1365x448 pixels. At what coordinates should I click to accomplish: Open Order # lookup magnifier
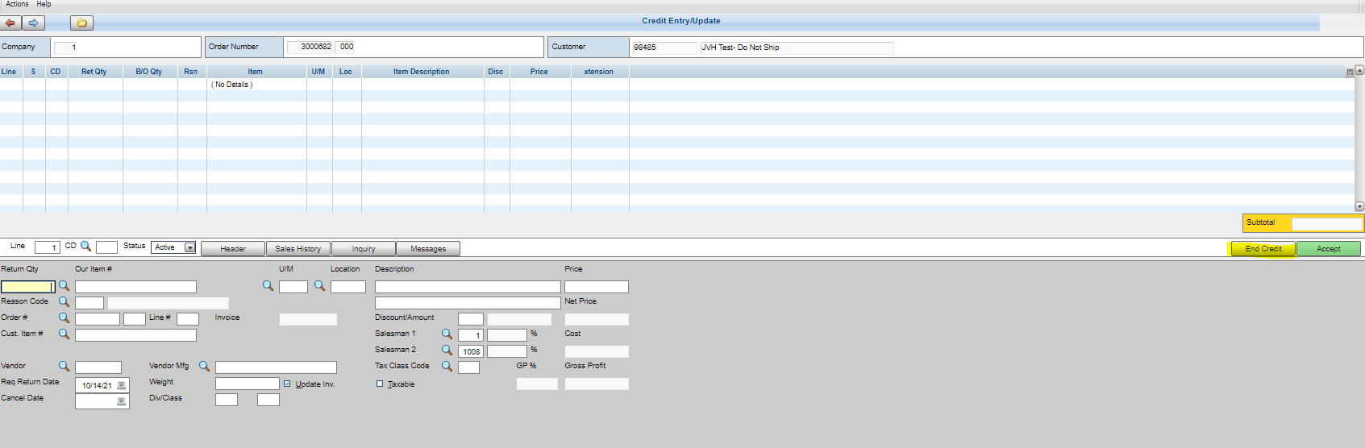click(64, 317)
